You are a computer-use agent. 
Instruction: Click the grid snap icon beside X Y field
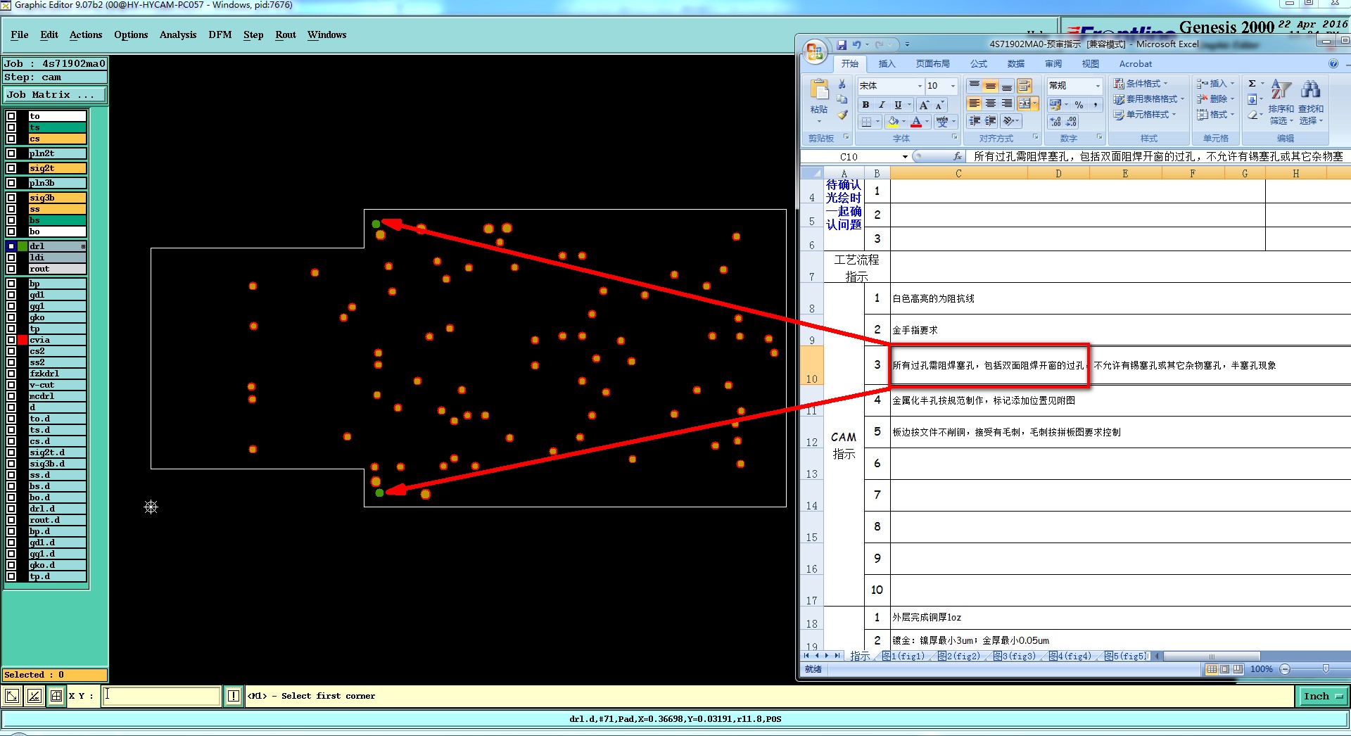coord(56,696)
